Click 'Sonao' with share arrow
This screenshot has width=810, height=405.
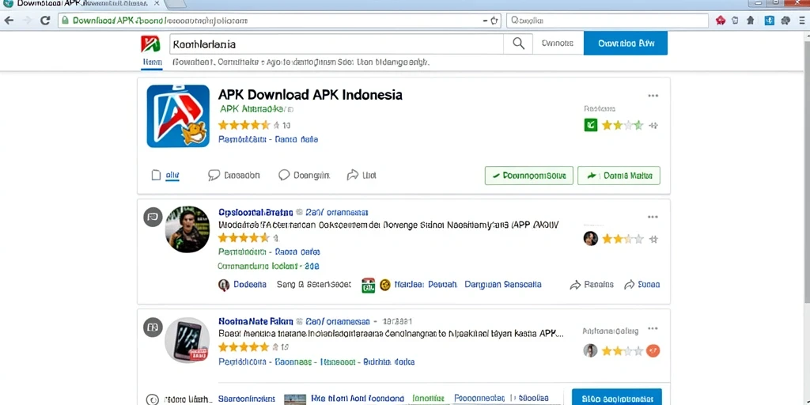642,285
